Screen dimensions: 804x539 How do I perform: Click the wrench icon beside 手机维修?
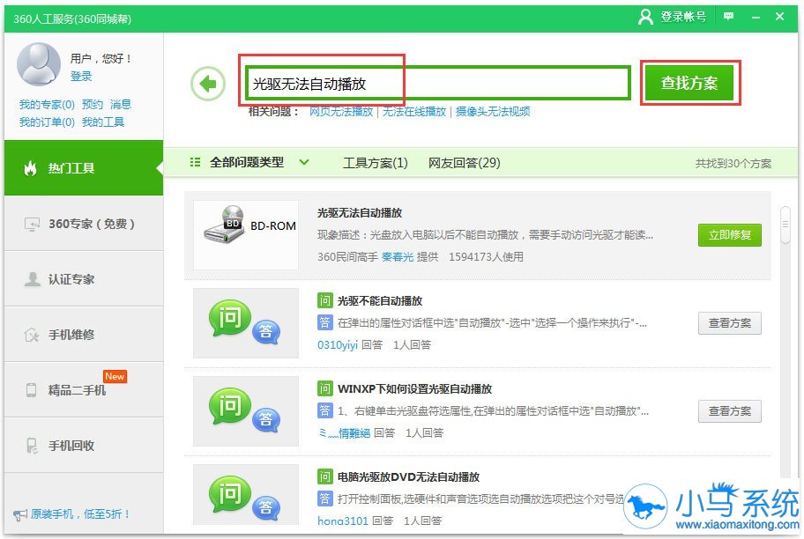tap(32, 335)
